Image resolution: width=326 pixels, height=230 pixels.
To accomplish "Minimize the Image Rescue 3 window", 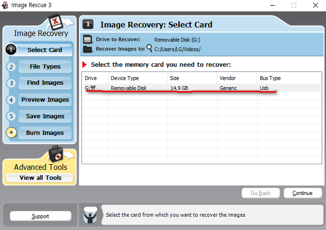I will tap(273, 5).
